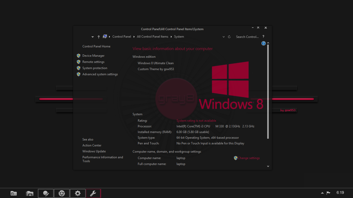This screenshot has width=353, height=198.
Task: Click Change settings link
Action: pos(249,158)
